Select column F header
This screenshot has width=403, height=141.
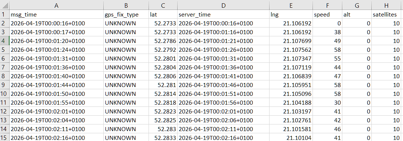[328, 6]
